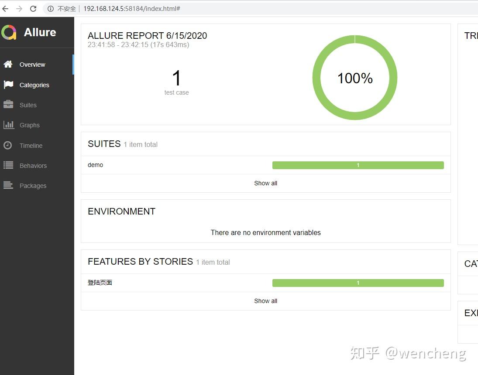The height and width of the screenshot is (375, 478).
Task: Open the Categories tab label
Action: [34, 85]
